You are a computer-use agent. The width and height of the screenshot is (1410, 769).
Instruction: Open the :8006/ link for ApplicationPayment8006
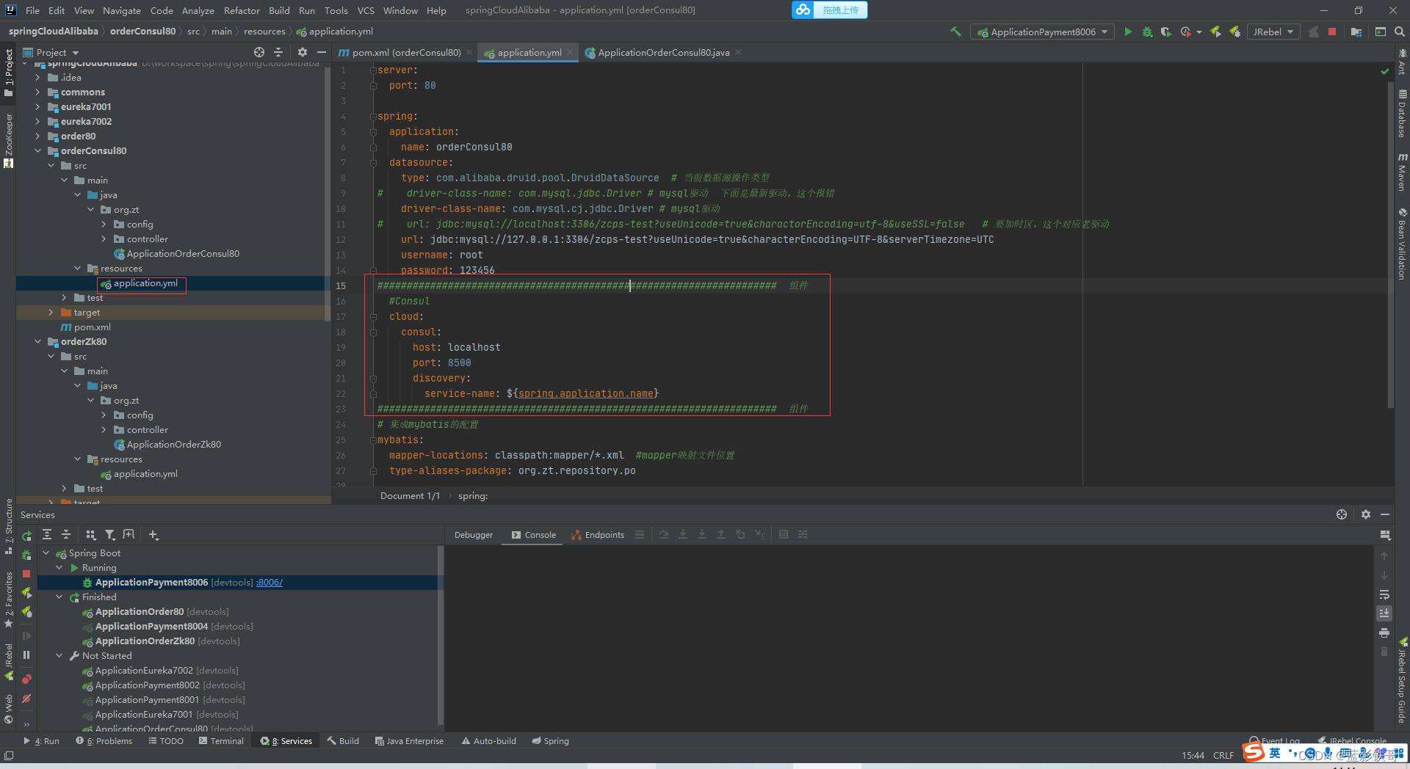pos(269,582)
